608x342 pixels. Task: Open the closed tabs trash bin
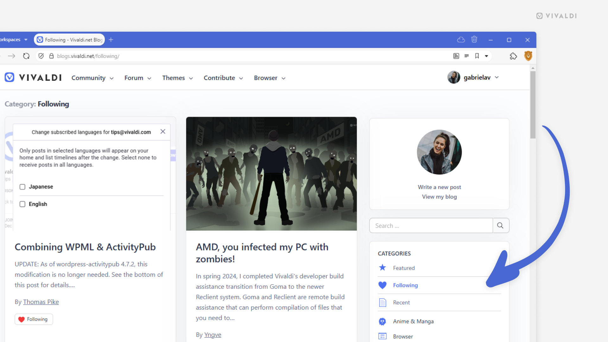tap(474, 40)
